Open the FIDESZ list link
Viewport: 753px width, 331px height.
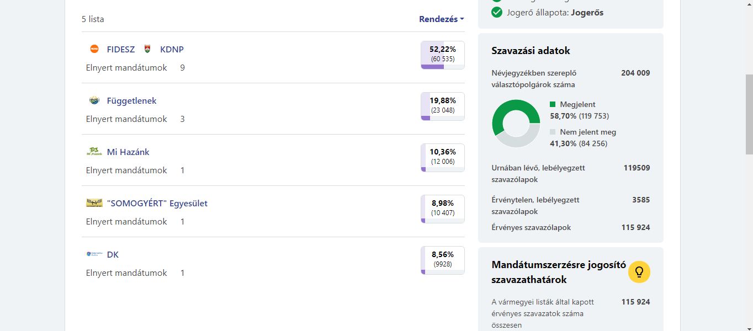pos(121,49)
